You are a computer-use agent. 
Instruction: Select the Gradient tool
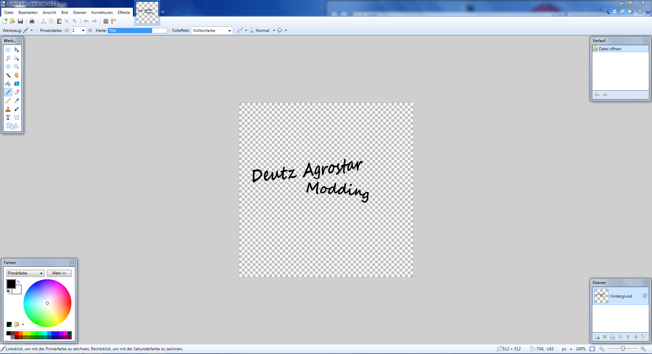tap(17, 84)
